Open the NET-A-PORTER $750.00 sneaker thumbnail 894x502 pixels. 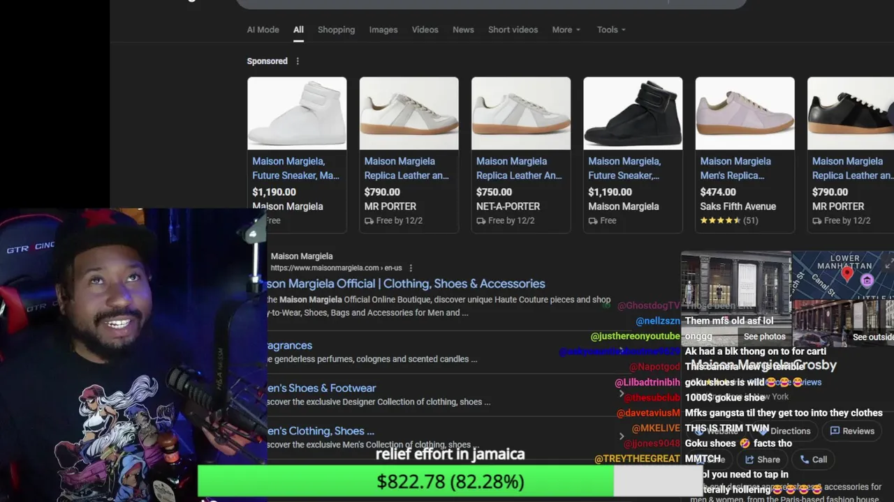[521, 113]
